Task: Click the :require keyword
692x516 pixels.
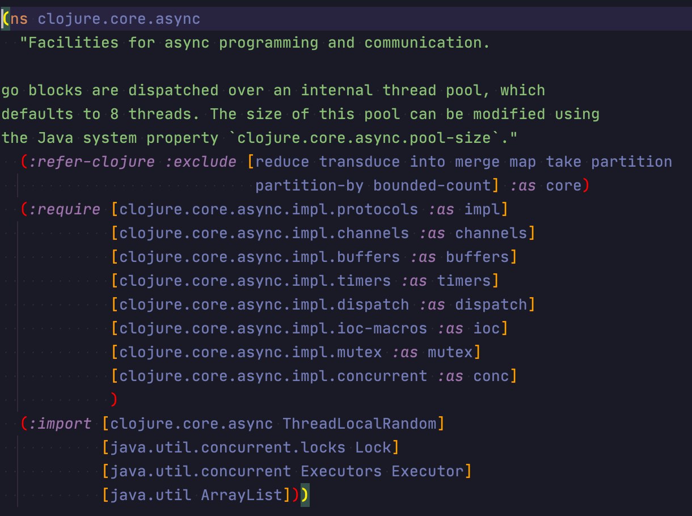Action: 64,209
